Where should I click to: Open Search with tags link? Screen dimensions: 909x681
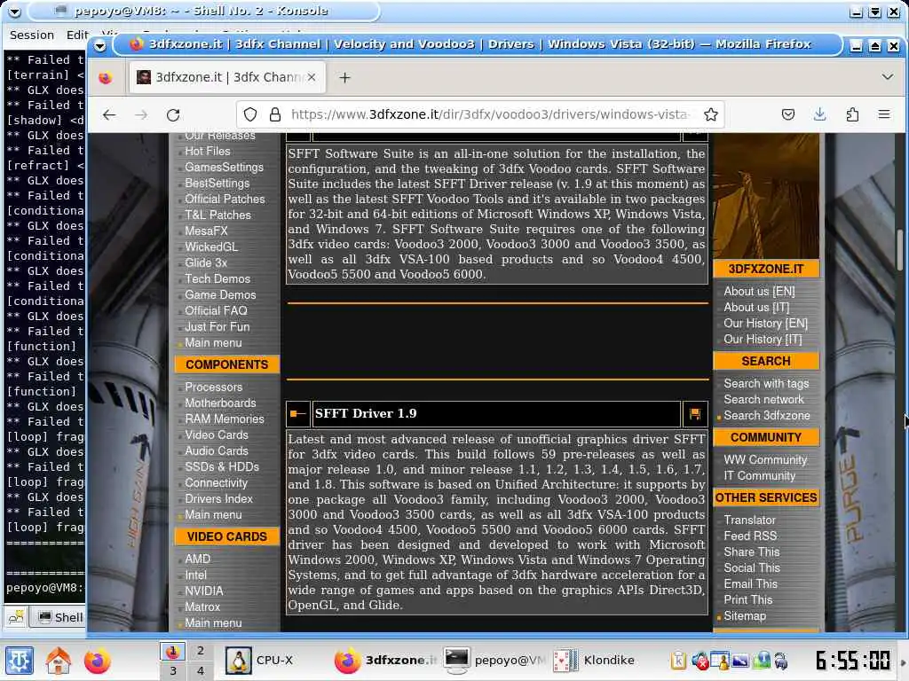pyautogui.click(x=766, y=384)
